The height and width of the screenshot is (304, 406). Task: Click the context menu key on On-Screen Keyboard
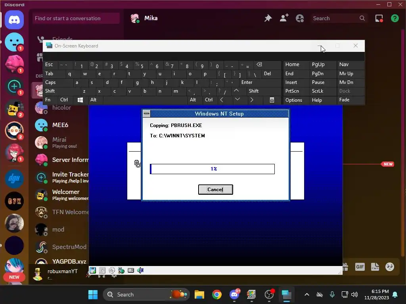click(x=272, y=100)
